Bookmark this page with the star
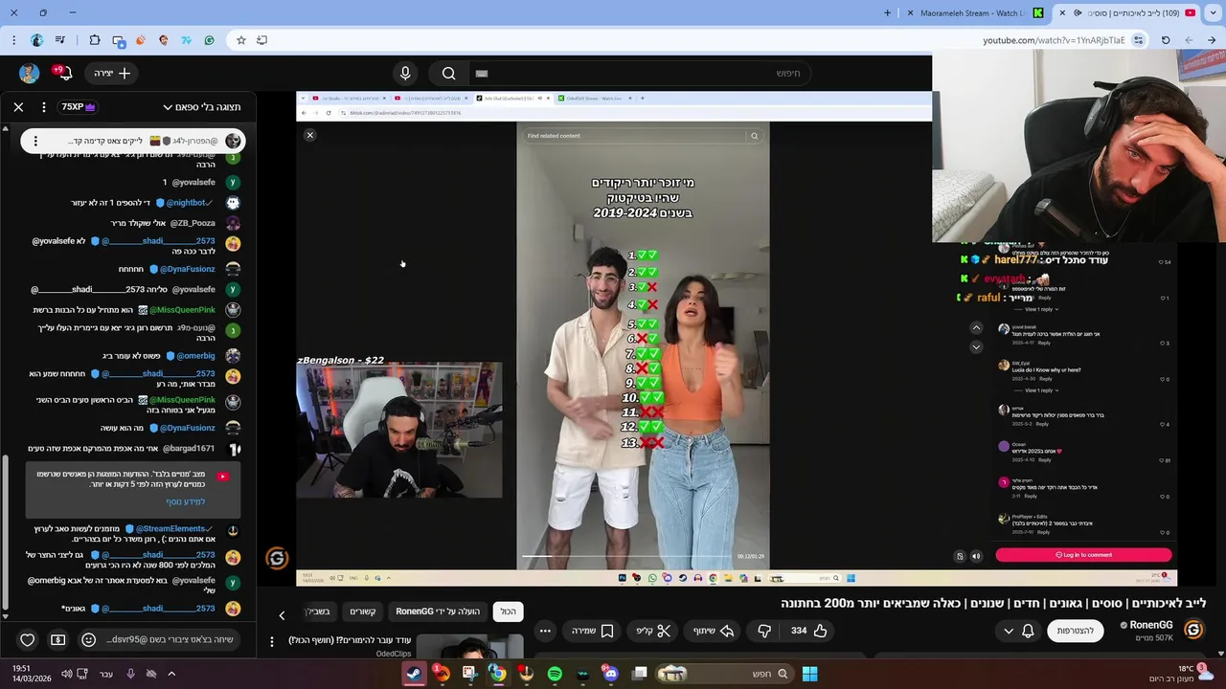This screenshot has width=1226, height=689. 241,40
